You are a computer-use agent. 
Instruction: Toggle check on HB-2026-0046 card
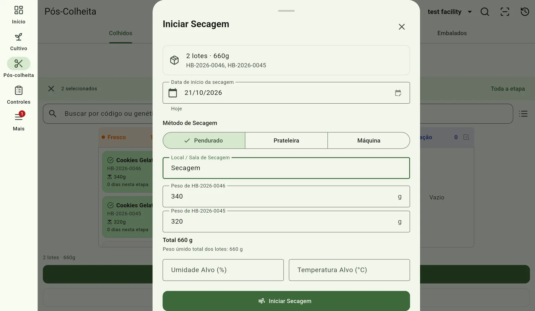111,160
